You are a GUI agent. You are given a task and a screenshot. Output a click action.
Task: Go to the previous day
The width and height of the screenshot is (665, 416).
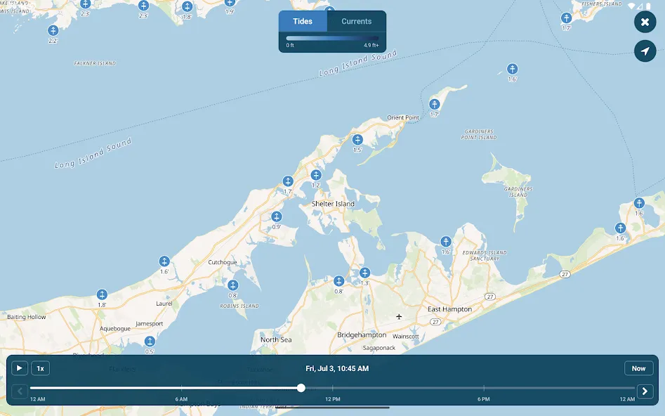pos(20,391)
